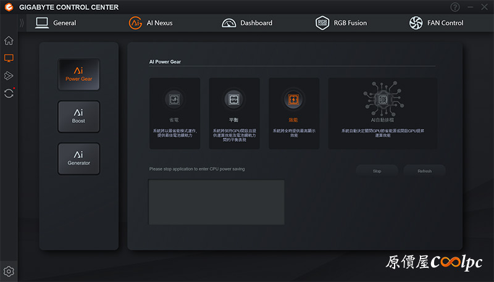This screenshot has width=494, height=282.
Task: Choose the AI自動排檔 chip icon
Action: tap(383, 99)
